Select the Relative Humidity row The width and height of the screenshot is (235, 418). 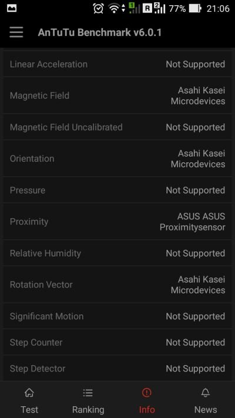tap(117, 253)
